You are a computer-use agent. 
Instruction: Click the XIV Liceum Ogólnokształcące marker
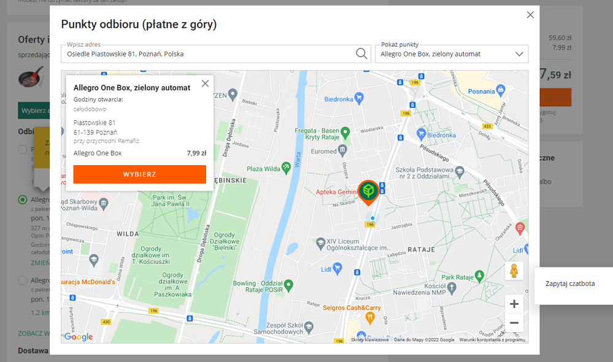pos(320,244)
